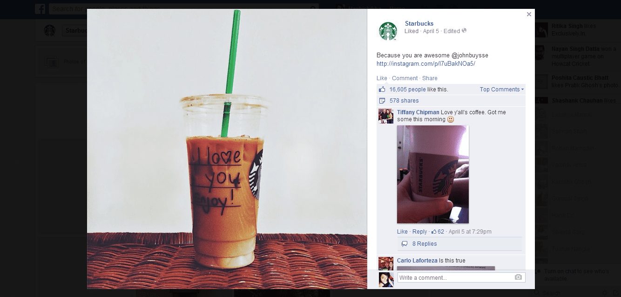This screenshot has width=621, height=297.
Task: Click the thumbs-up icon with 62 likes
Action: (x=434, y=232)
